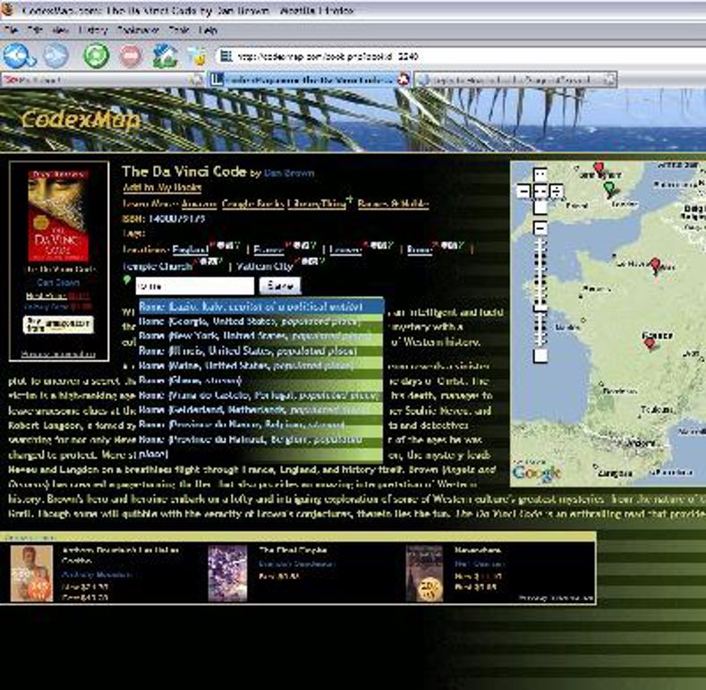Pan the map up with the arrow control
The width and height of the screenshot is (706, 690).
540,175
